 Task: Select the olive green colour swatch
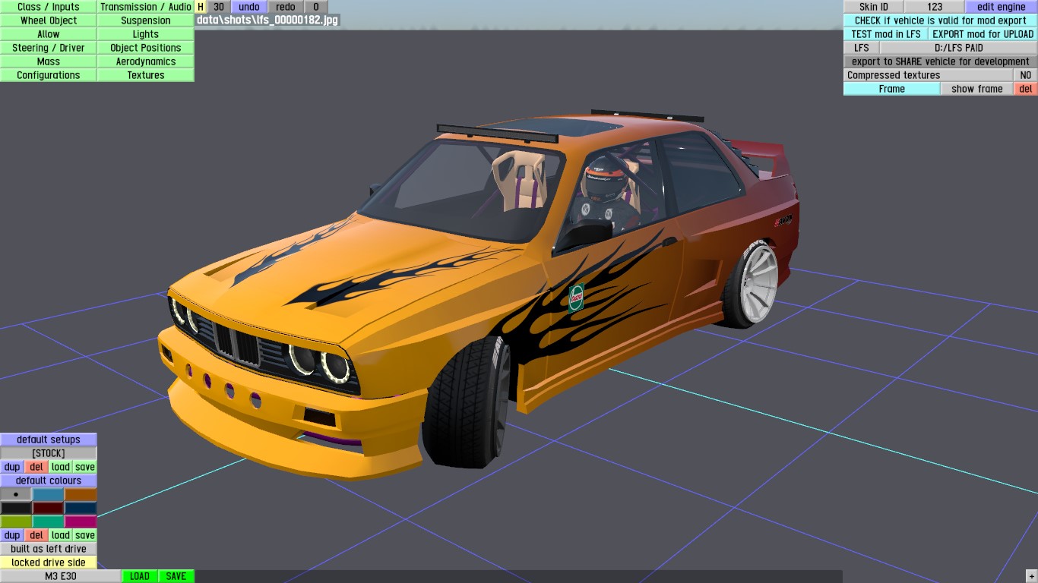(16, 522)
